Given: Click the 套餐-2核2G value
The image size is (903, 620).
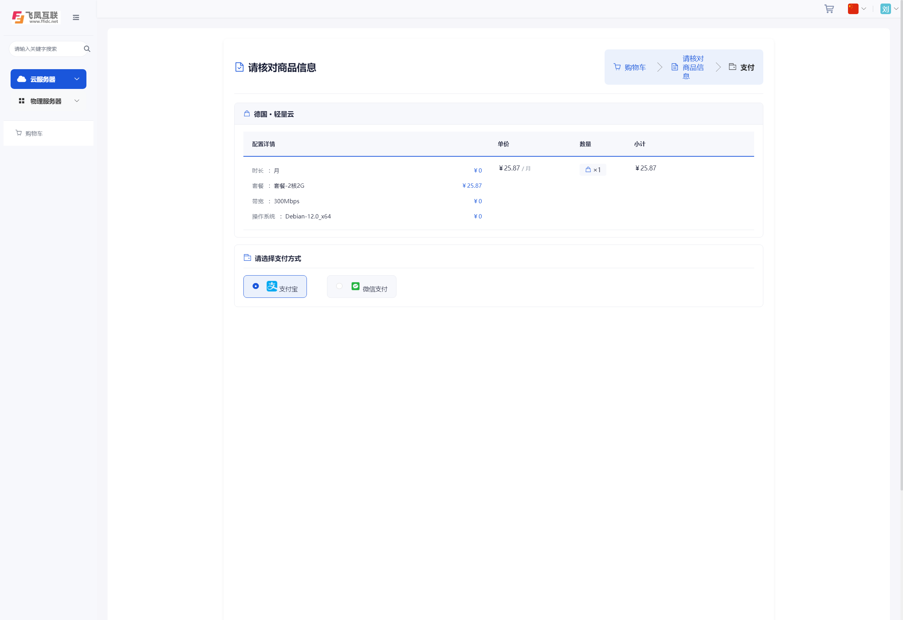Looking at the screenshot, I should point(289,186).
